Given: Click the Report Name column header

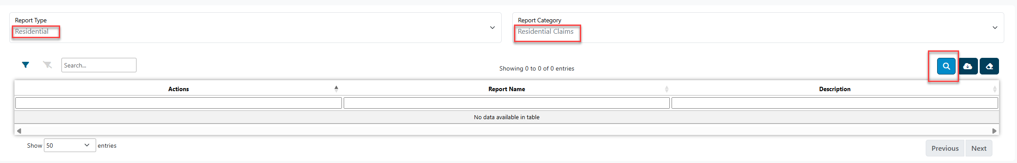Looking at the screenshot, I should 507,89.
